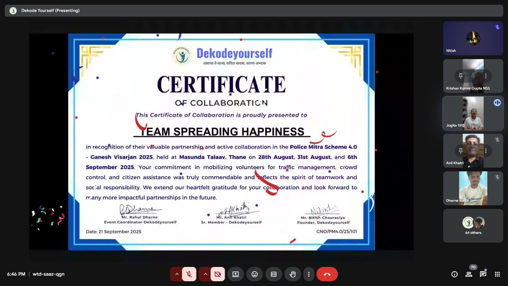The height and width of the screenshot is (286, 508).
Task: Click the Present now screen icon
Action: click(x=235, y=274)
